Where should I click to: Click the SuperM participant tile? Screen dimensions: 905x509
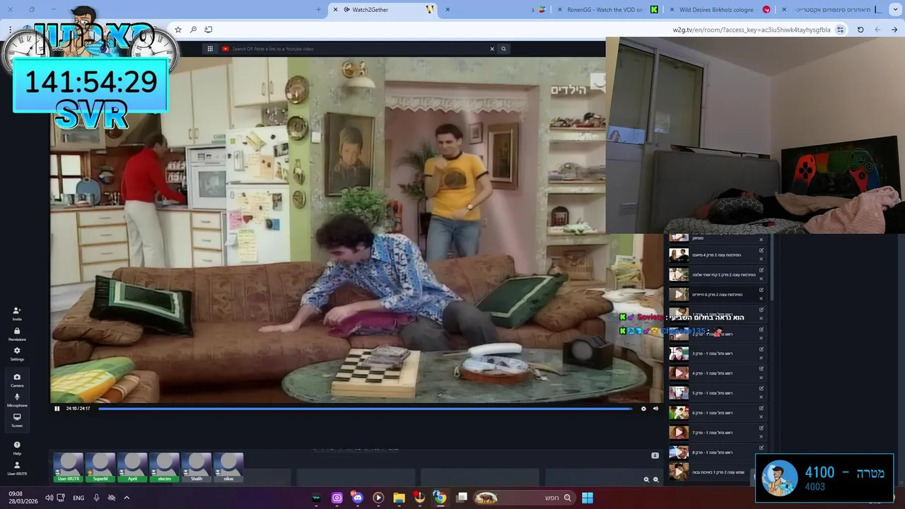(100, 467)
